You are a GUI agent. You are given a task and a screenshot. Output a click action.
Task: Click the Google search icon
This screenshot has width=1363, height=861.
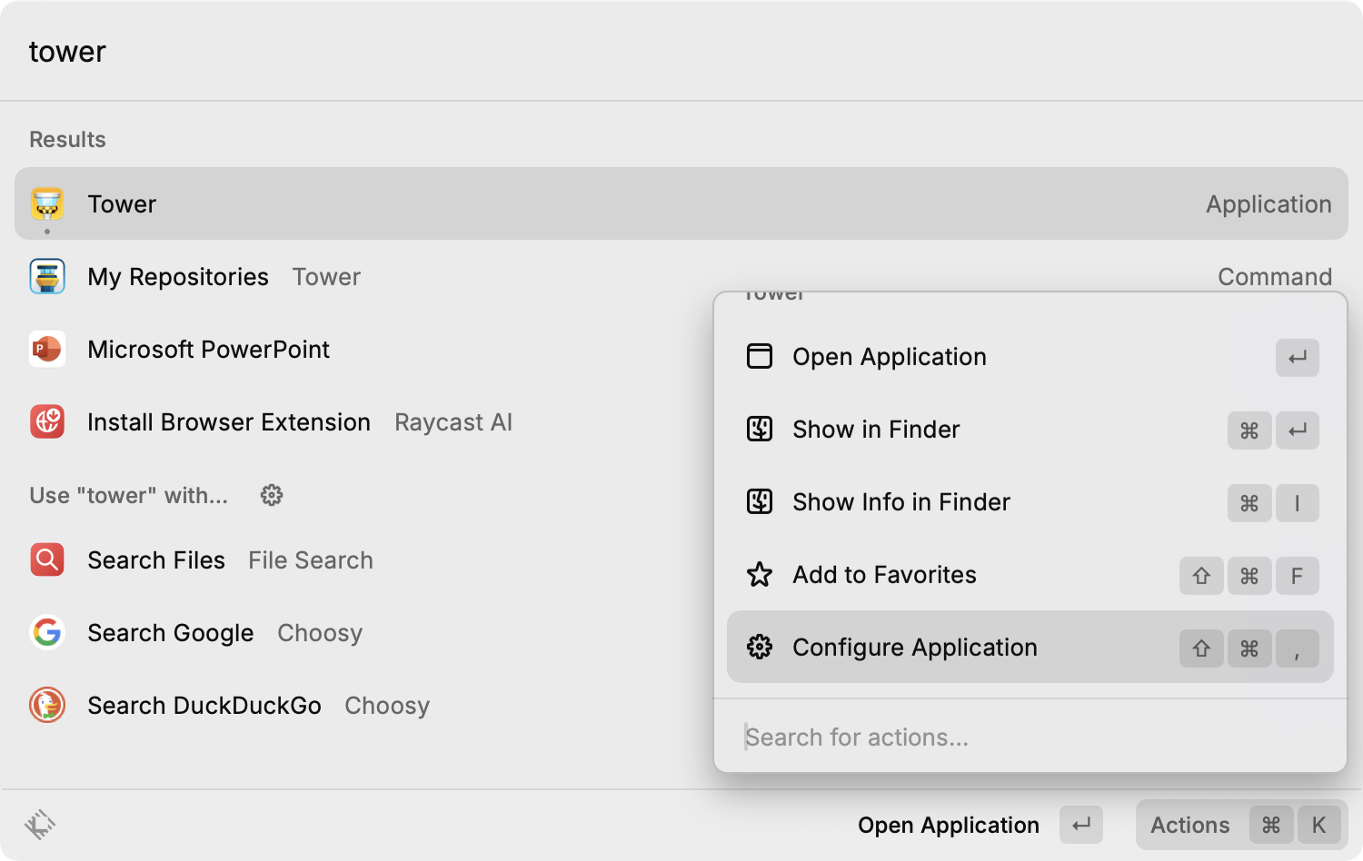click(47, 632)
